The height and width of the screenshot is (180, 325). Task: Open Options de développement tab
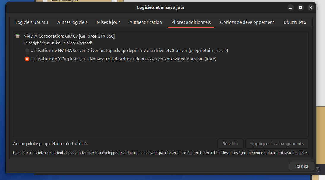click(x=247, y=22)
